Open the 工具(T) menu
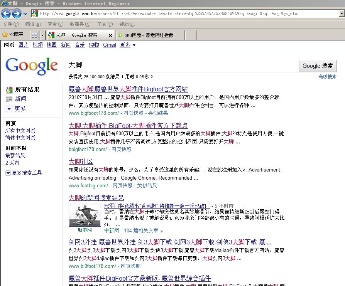The image size is (345, 286). pyautogui.click(x=105, y=24)
